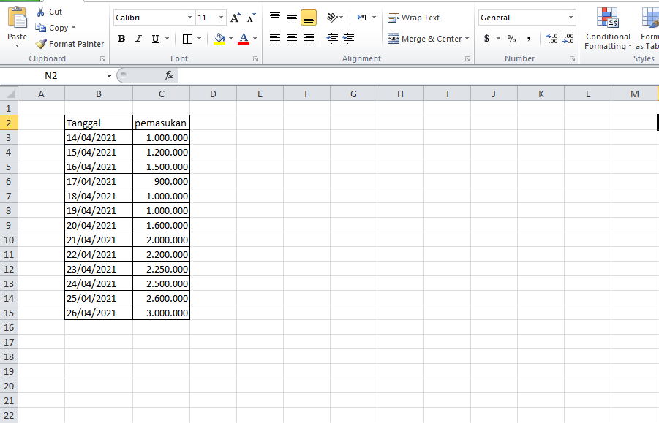The width and height of the screenshot is (659, 423).
Task: Select cell with value 3.000.000
Action: (162, 313)
